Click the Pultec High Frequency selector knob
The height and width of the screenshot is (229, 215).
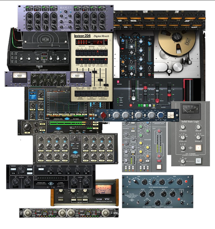pos(168,203)
